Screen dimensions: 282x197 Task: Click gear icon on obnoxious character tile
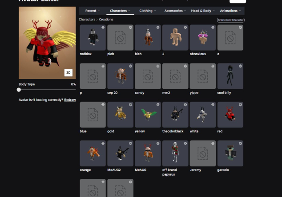click(213, 28)
